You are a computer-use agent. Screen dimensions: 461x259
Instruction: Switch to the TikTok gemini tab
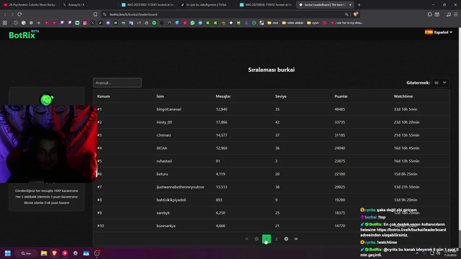pos(207,5)
